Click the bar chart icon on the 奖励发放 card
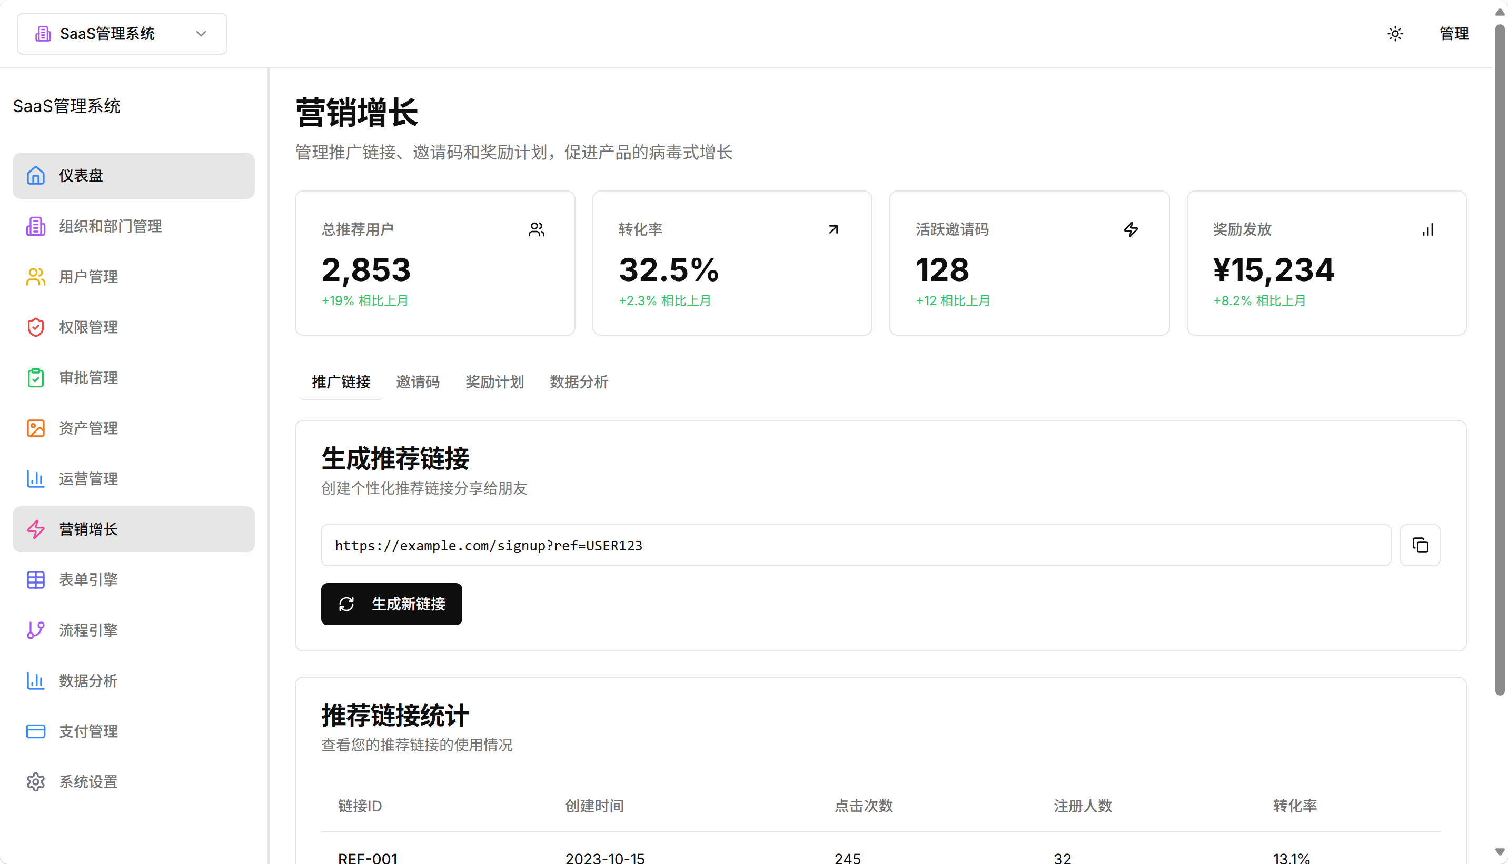1508x864 pixels. coord(1427,229)
